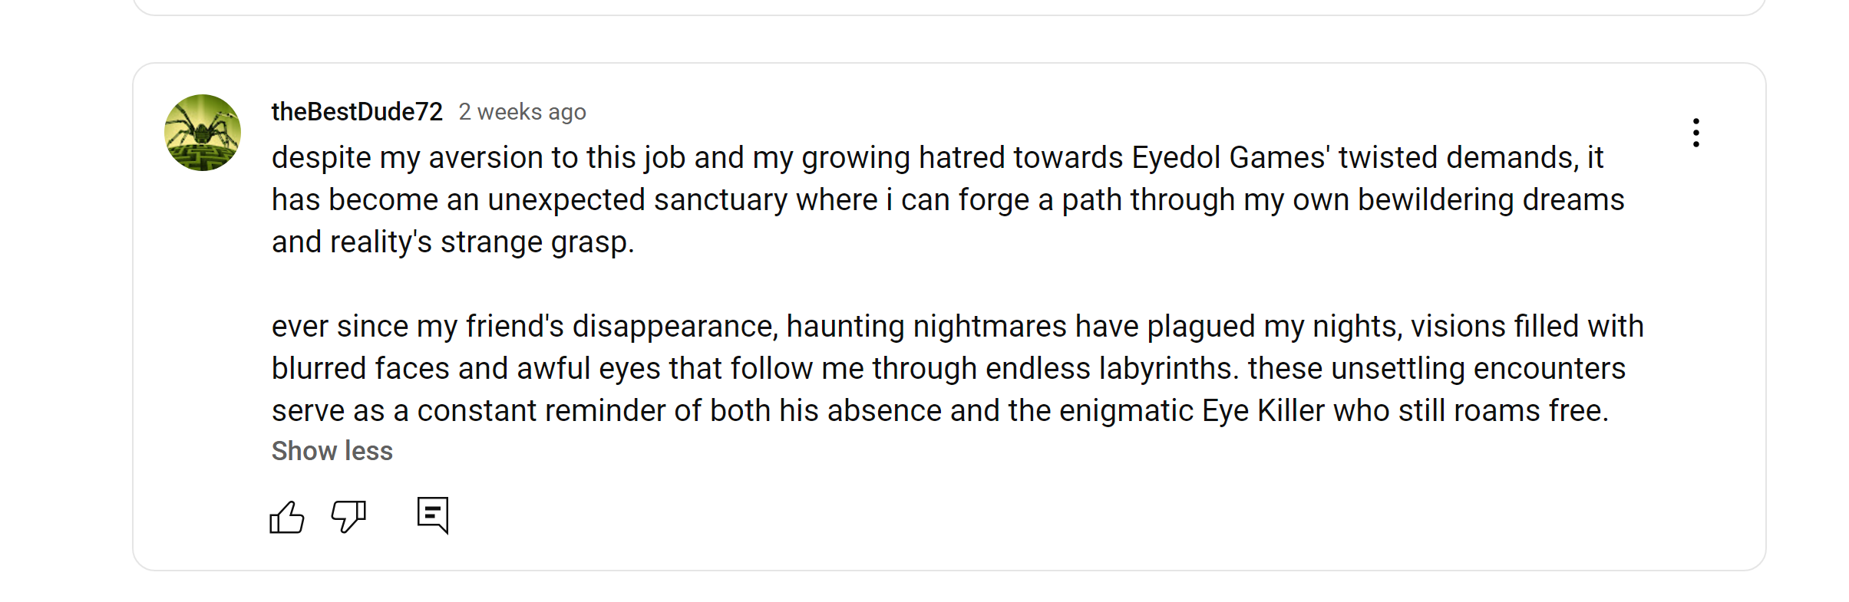Click the "2 weeks ago" timestamp

pyautogui.click(x=522, y=112)
